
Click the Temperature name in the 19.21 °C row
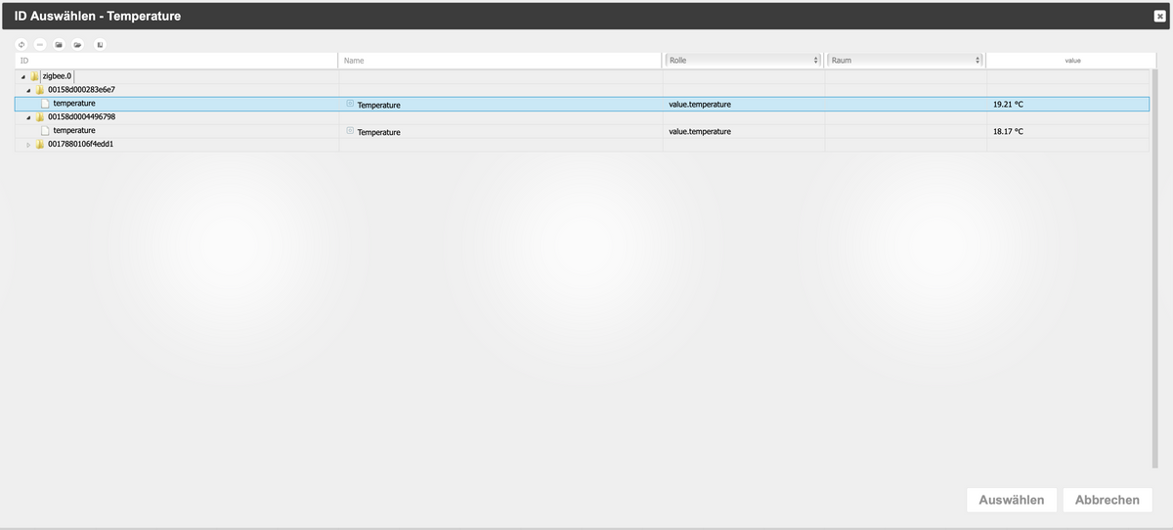[x=378, y=106]
